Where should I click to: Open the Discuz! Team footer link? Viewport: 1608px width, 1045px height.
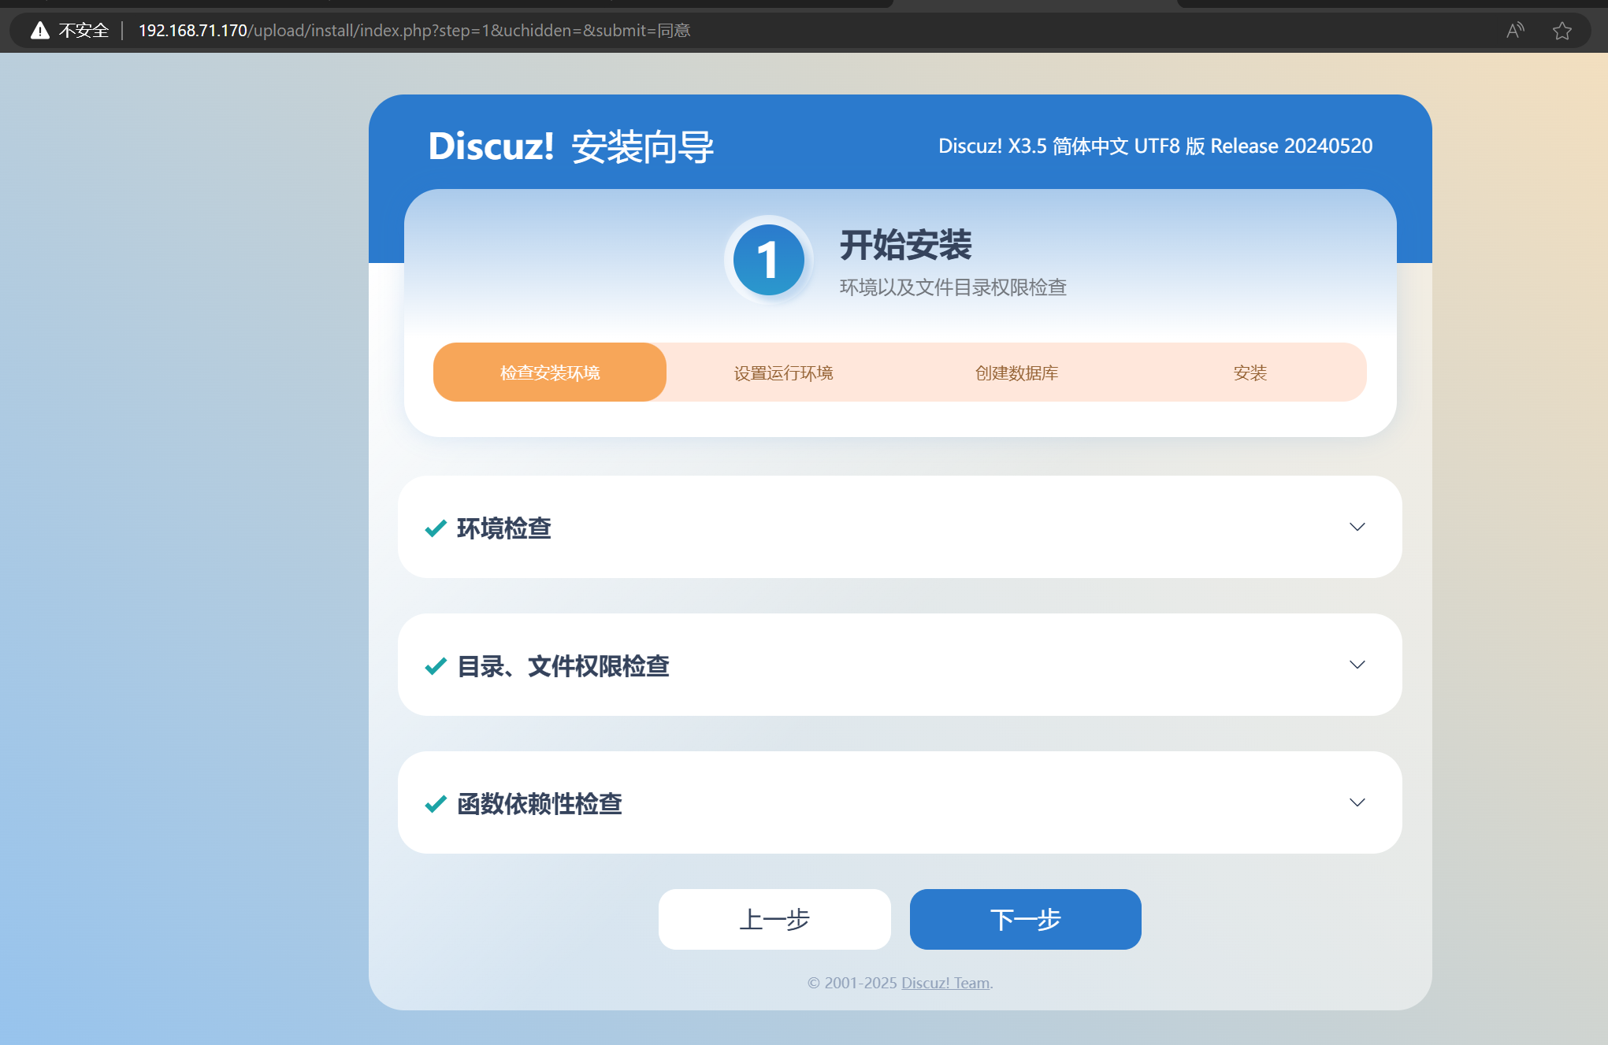point(945,983)
